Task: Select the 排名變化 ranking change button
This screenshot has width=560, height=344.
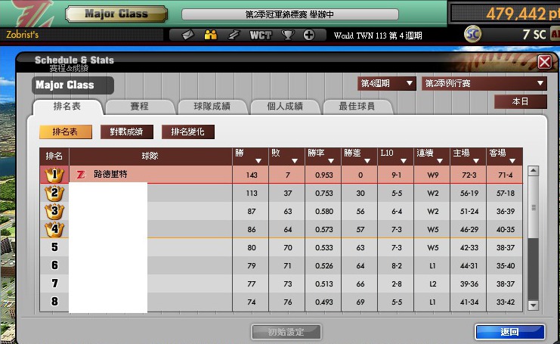Action: click(188, 132)
